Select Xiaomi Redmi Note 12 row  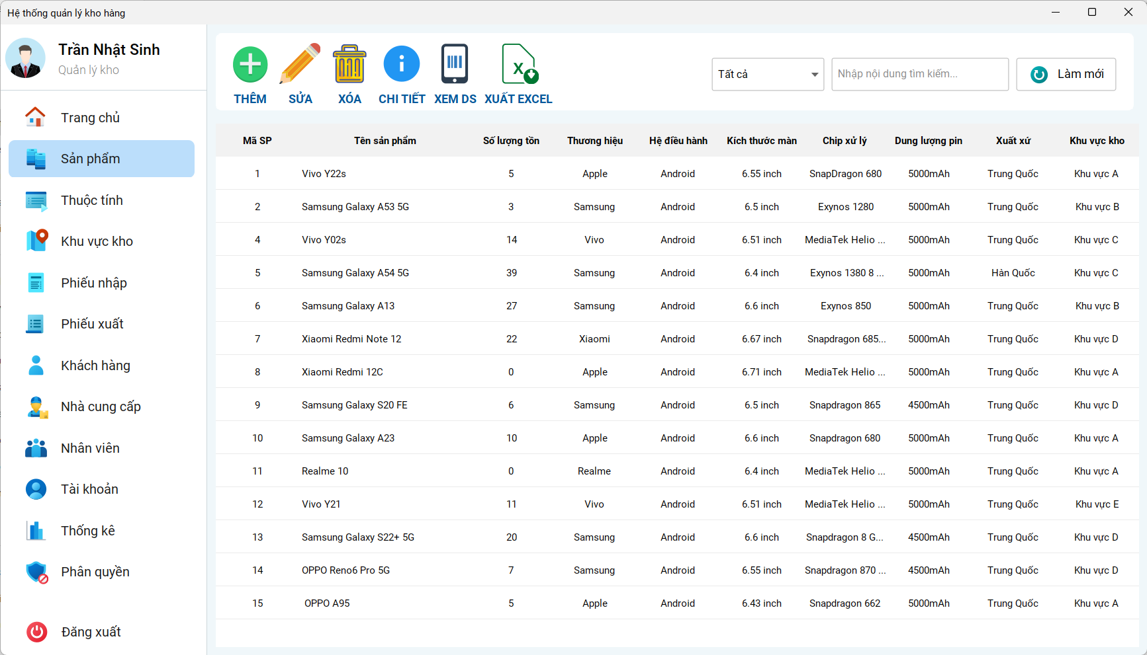[677, 339]
